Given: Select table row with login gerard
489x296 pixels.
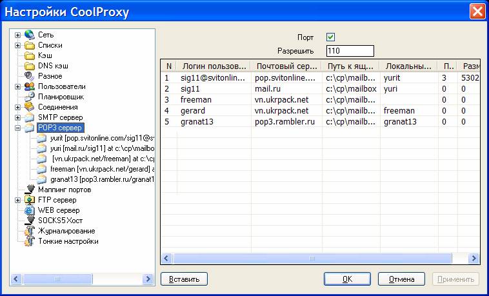Looking at the screenshot, I should click(x=320, y=111).
